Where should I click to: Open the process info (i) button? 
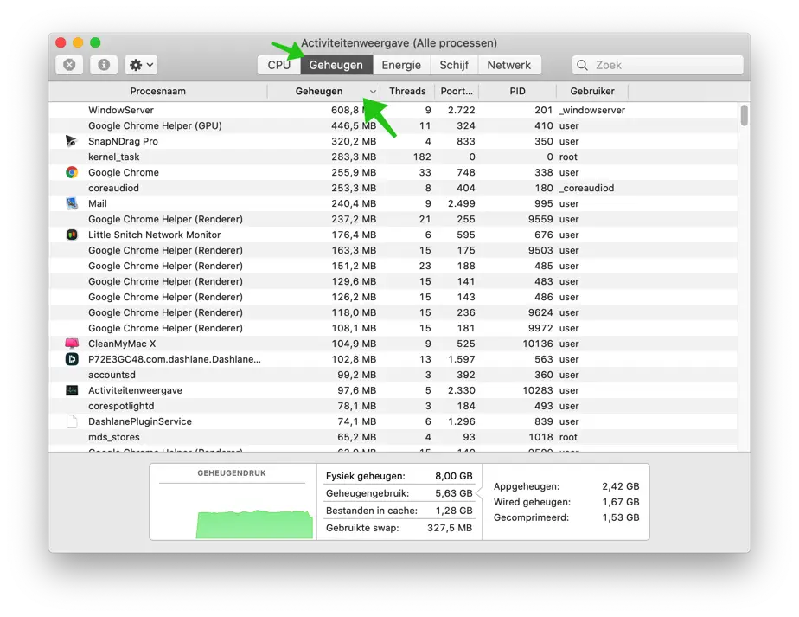pos(104,65)
